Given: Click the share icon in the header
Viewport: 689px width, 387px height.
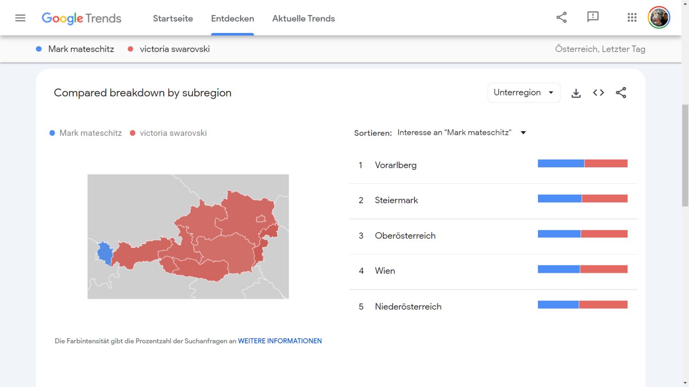Looking at the screenshot, I should pyautogui.click(x=561, y=17).
